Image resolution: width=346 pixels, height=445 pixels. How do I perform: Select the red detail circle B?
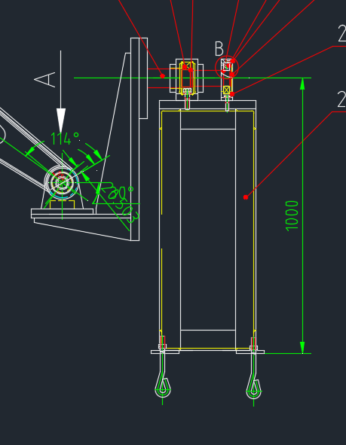click(x=227, y=67)
